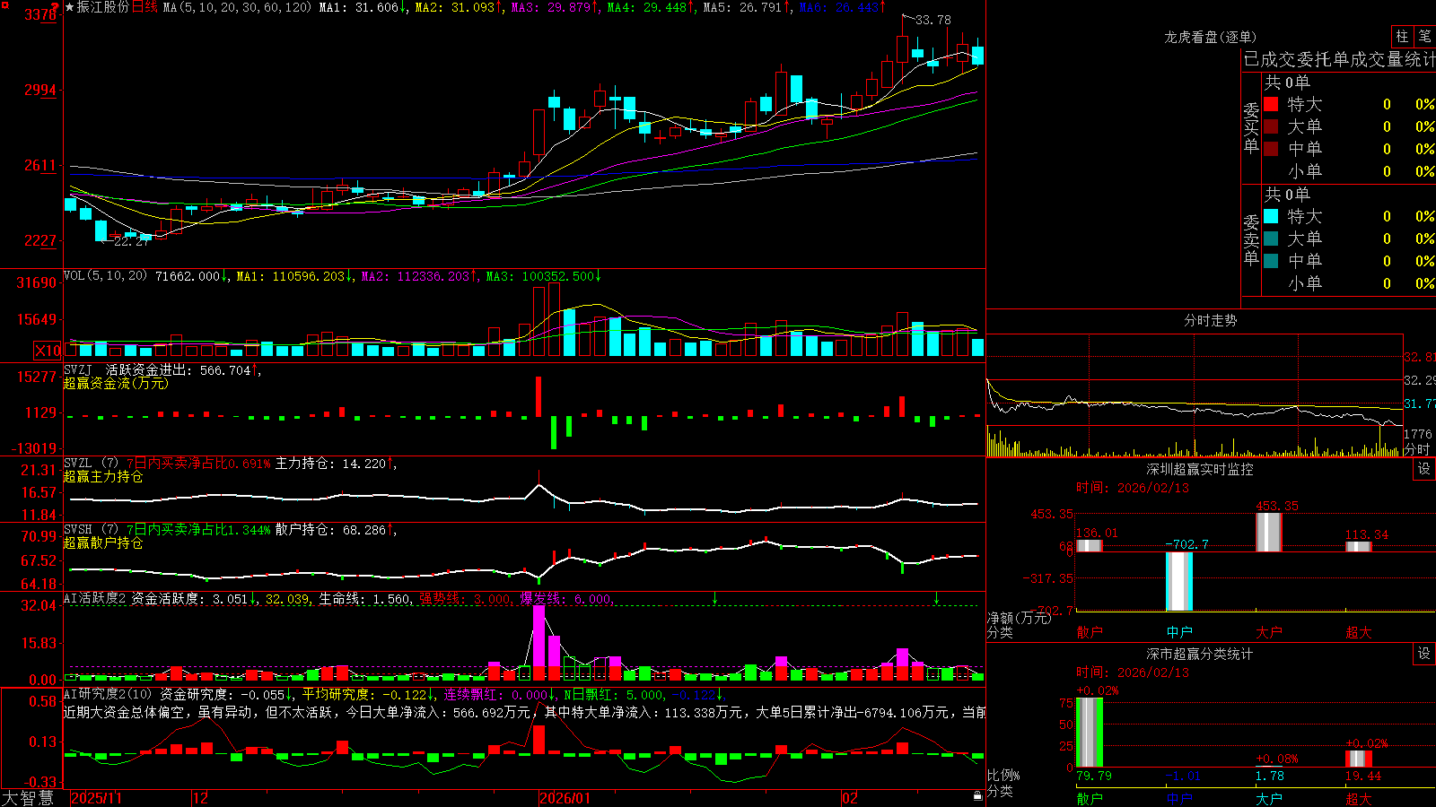
Task: Select 超大 category in 深圳超赢实时监控
Action: pos(1359,632)
